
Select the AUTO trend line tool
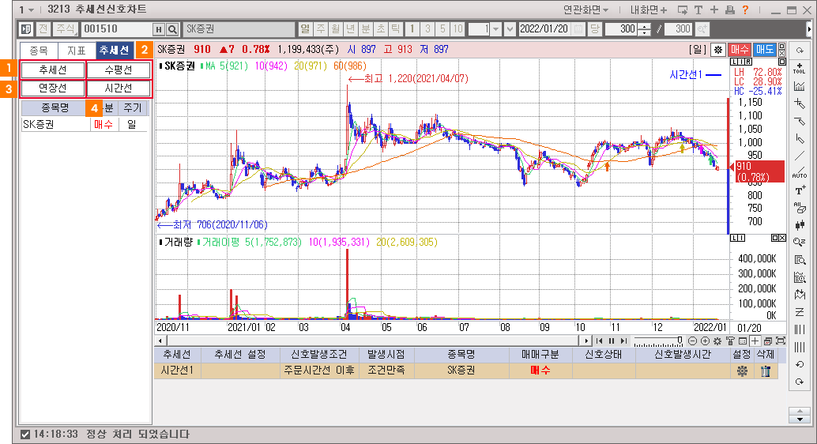tap(800, 173)
